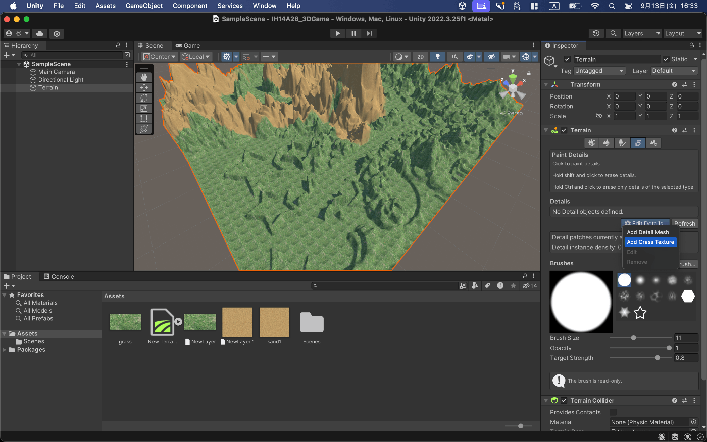Click the Step button in toolbar
This screenshot has height=442, width=707.
tap(369, 33)
